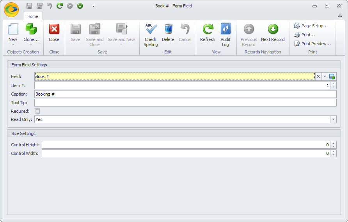The width and height of the screenshot is (348, 222).
Task: Open the Field dropdown list
Action: [x=325, y=76]
